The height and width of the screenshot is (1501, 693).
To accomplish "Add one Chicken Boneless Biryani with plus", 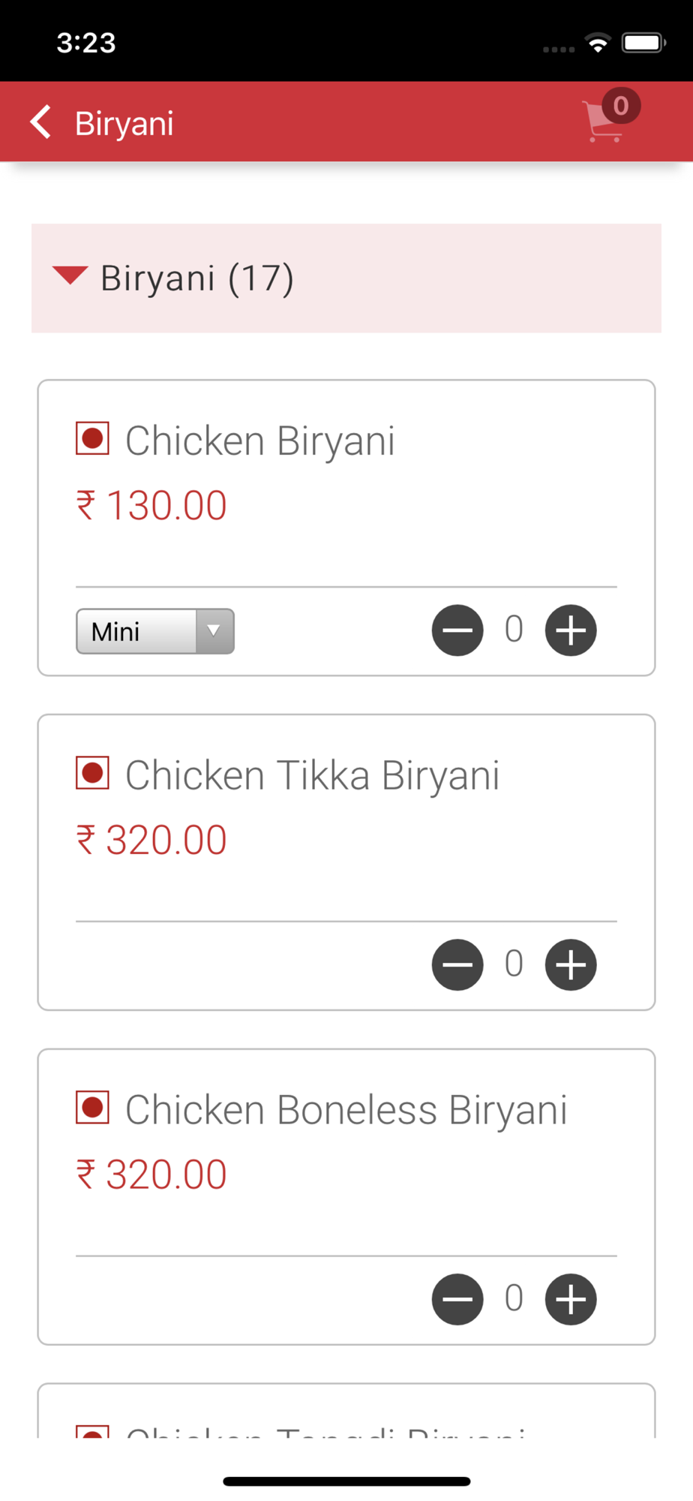I will click(x=571, y=1299).
